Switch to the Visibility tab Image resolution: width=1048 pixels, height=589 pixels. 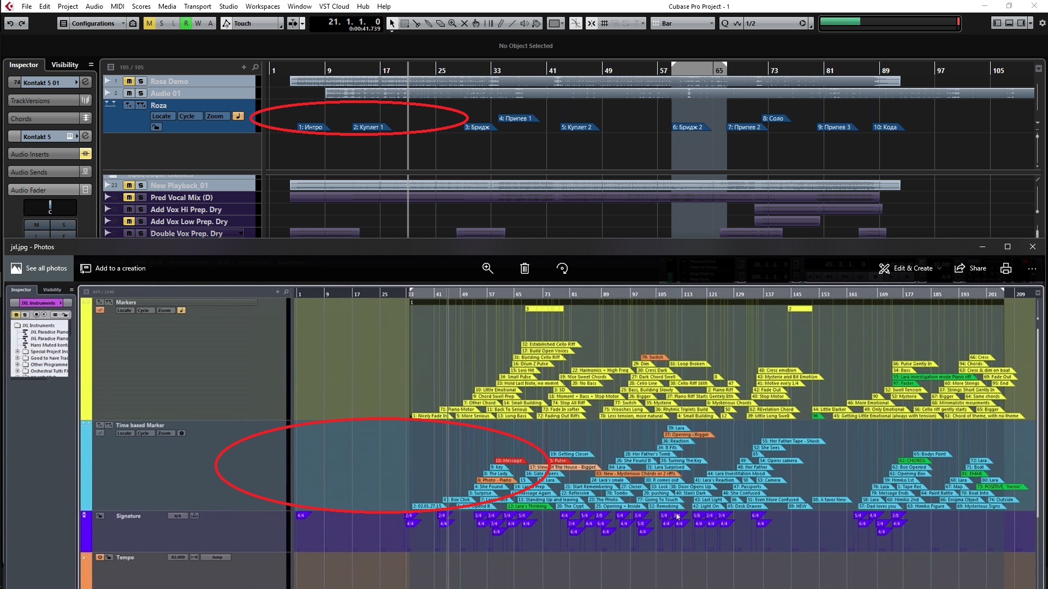(x=64, y=64)
